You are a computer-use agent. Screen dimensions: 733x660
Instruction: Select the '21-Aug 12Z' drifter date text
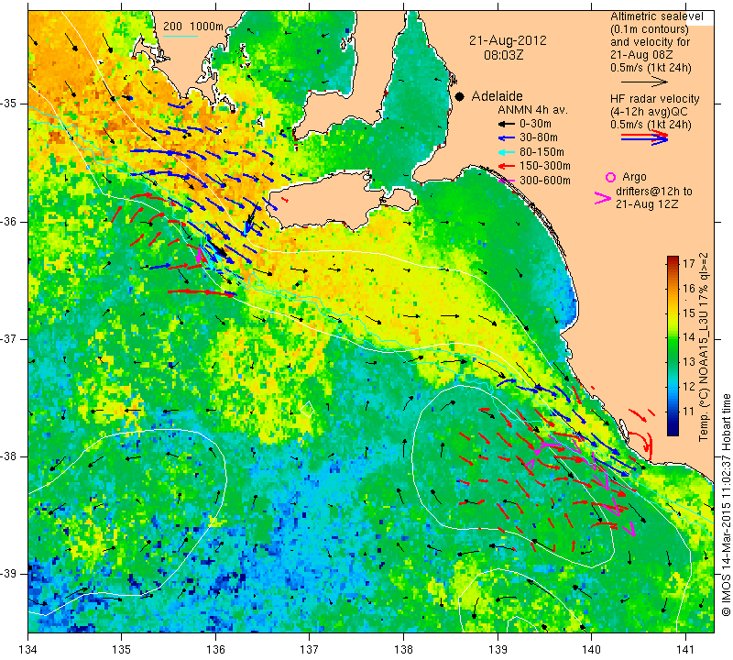click(647, 204)
